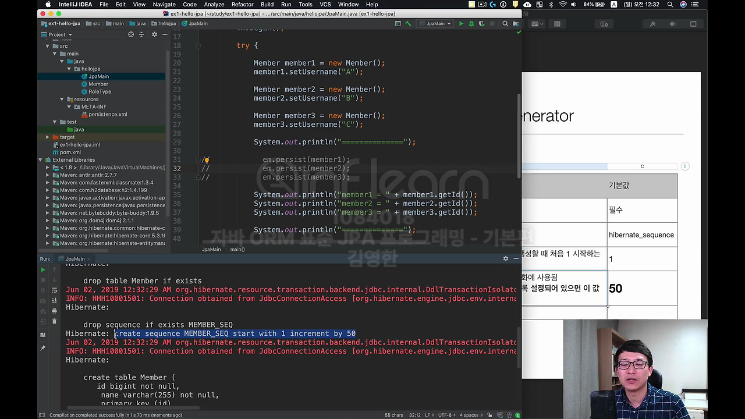
Task: Click ex1-hello-jpa breadcrumb in navigation bar
Action: coord(61,24)
